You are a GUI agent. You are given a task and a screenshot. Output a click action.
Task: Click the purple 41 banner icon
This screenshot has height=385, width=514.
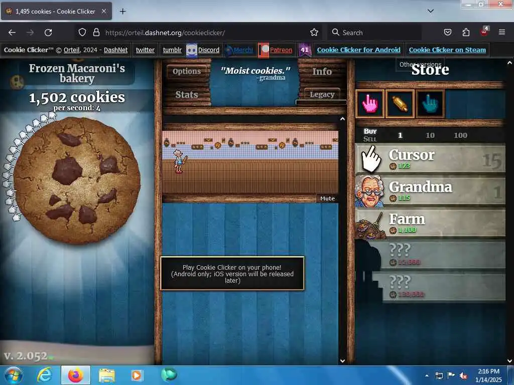pyautogui.click(x=305, y=50)
